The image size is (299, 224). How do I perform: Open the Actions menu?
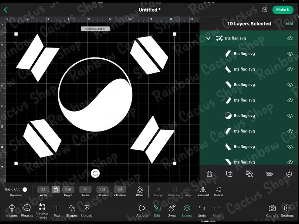pos(142,211)
